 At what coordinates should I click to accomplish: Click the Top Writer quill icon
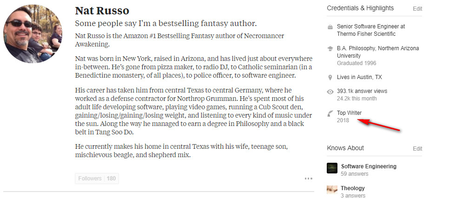(x=330, y=113)
